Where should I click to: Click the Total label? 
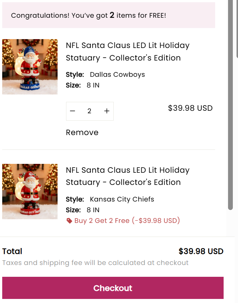pyautogui.click(x=12, y=251)
